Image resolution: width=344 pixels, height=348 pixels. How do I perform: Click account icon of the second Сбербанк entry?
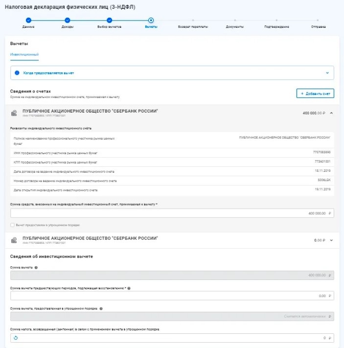click(x=14, y=240)
